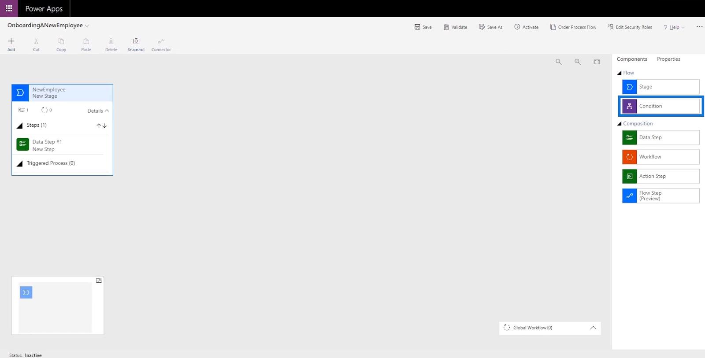Select the NewEmployee New Stage header
The image size is (705, 358).
pos(62,93)
